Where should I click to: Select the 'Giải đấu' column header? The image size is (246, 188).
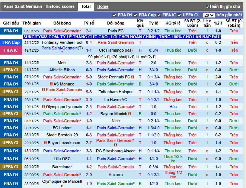click(11, 23)
